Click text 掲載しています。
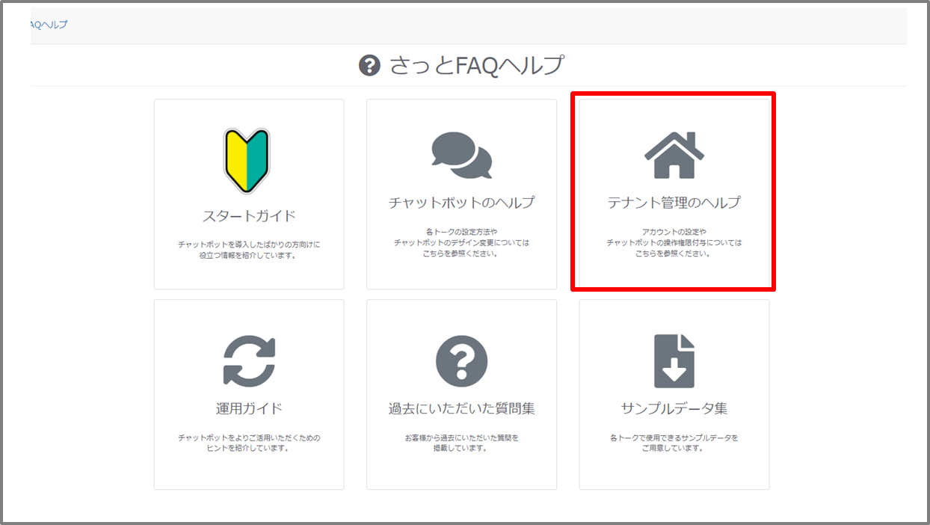This screenshot has width=930, height=525. [x=462, y=448]
